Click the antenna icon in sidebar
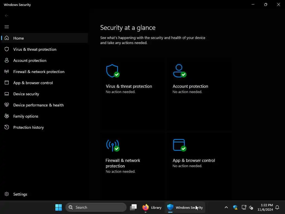 click(7, 71)
